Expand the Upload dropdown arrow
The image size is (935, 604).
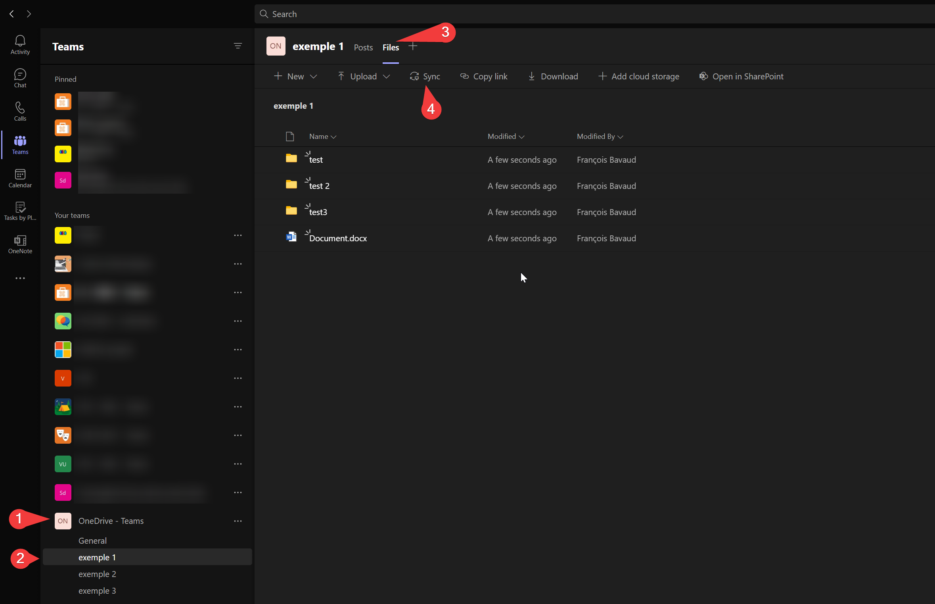tap(387, 76)
